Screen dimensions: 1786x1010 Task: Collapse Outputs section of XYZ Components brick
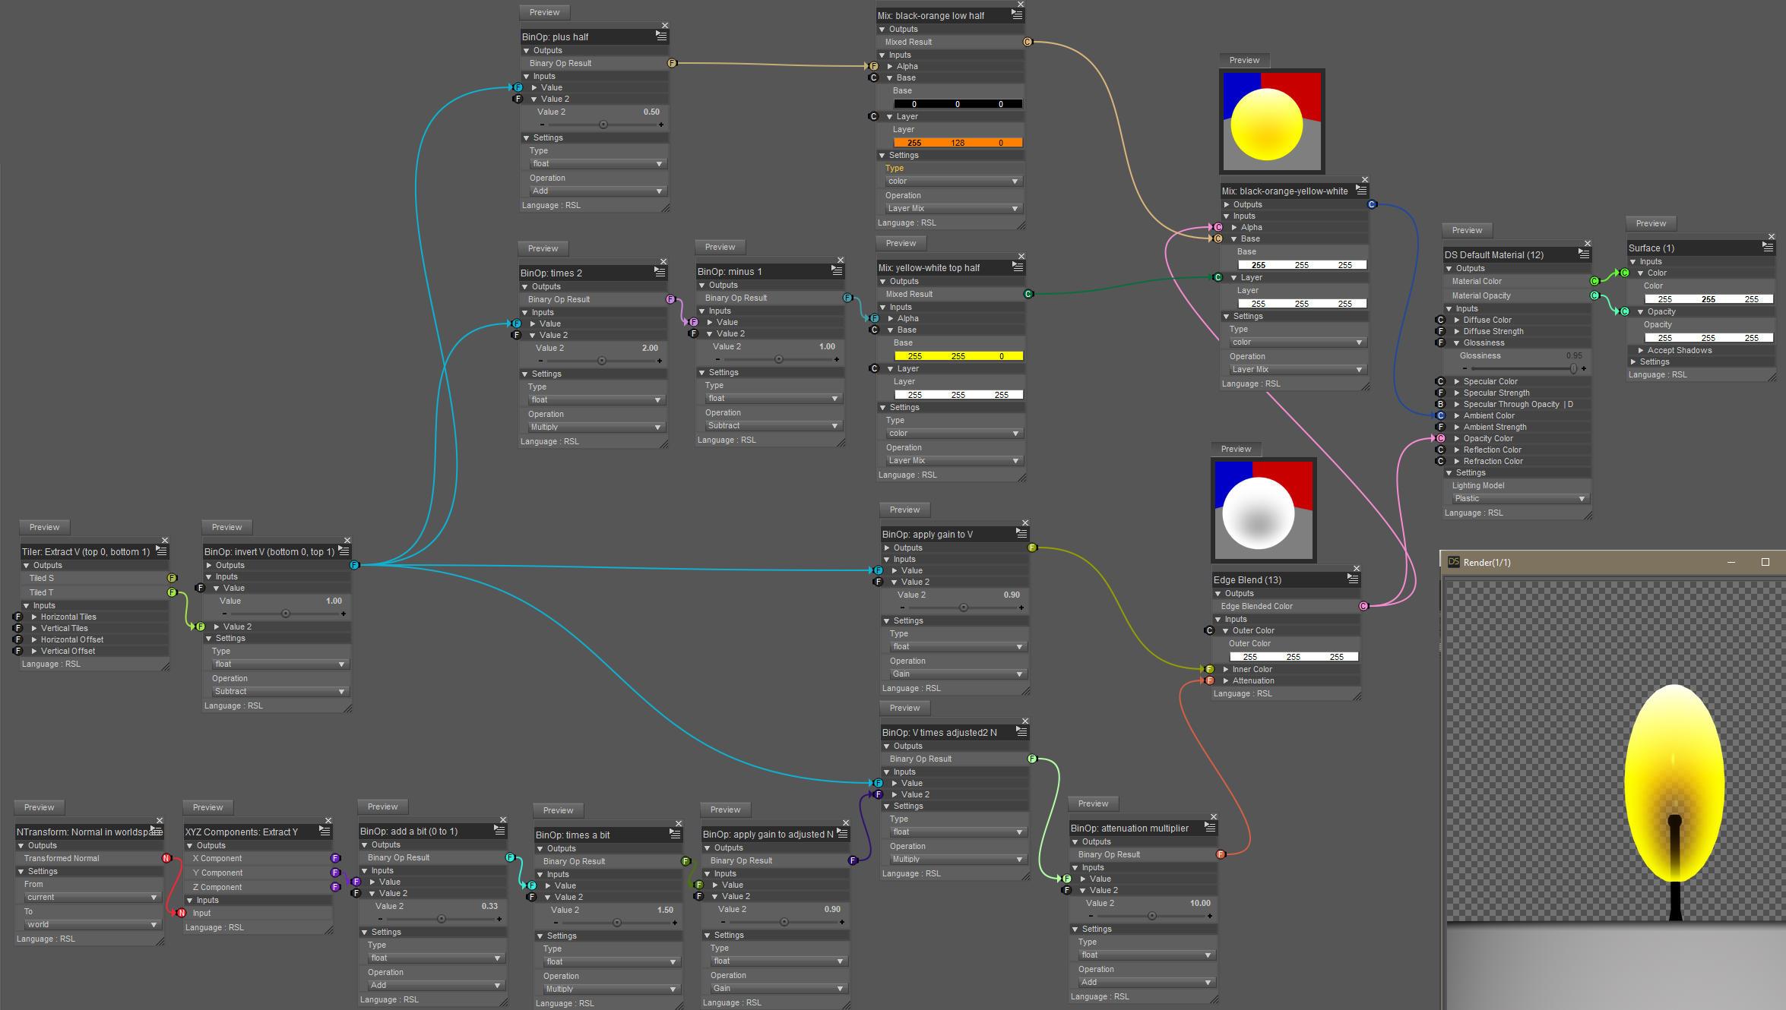pos(190,845)
